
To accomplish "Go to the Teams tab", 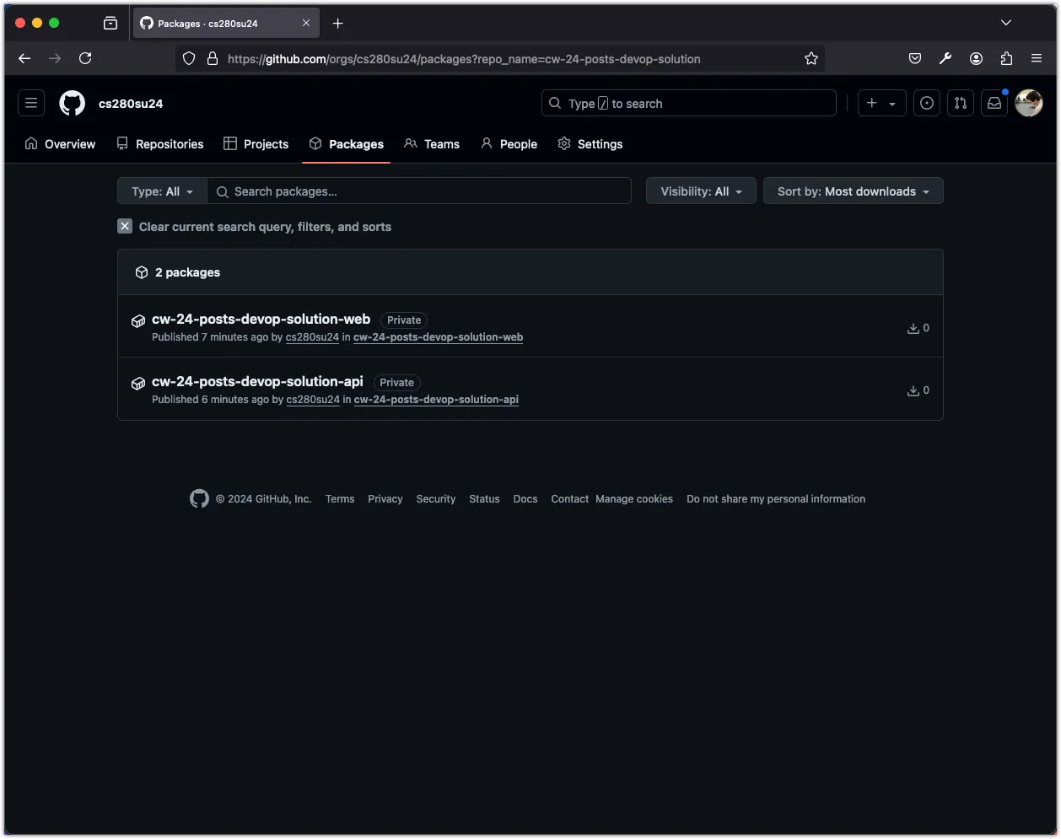I will 432,144.
